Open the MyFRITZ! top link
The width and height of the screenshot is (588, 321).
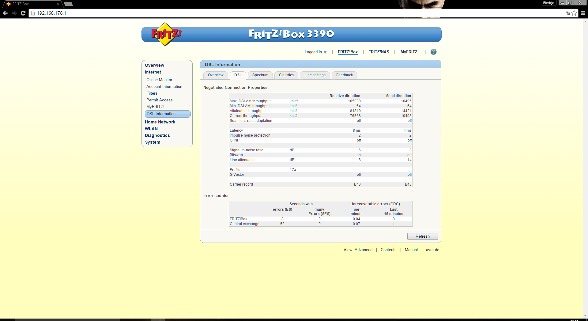click(x=409, y=52)
